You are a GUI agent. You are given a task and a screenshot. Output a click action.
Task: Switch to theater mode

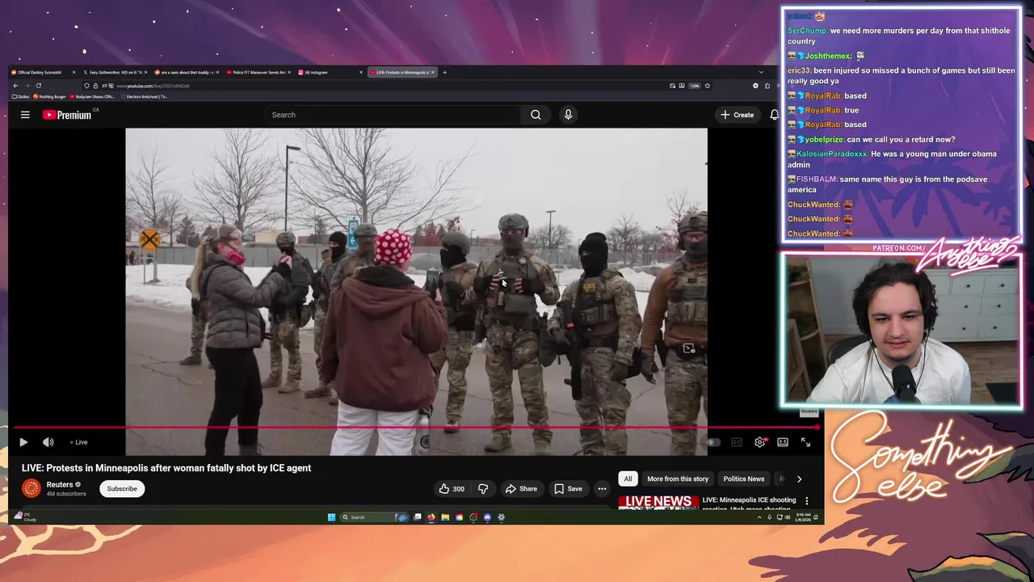click(783, 442)
